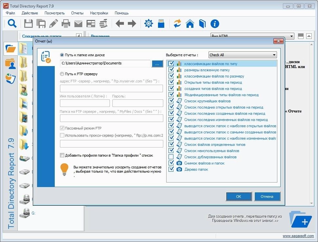Click the magnifier search icon in toolbar
This screenshot has width=318, height=242.
click(12, 24)
